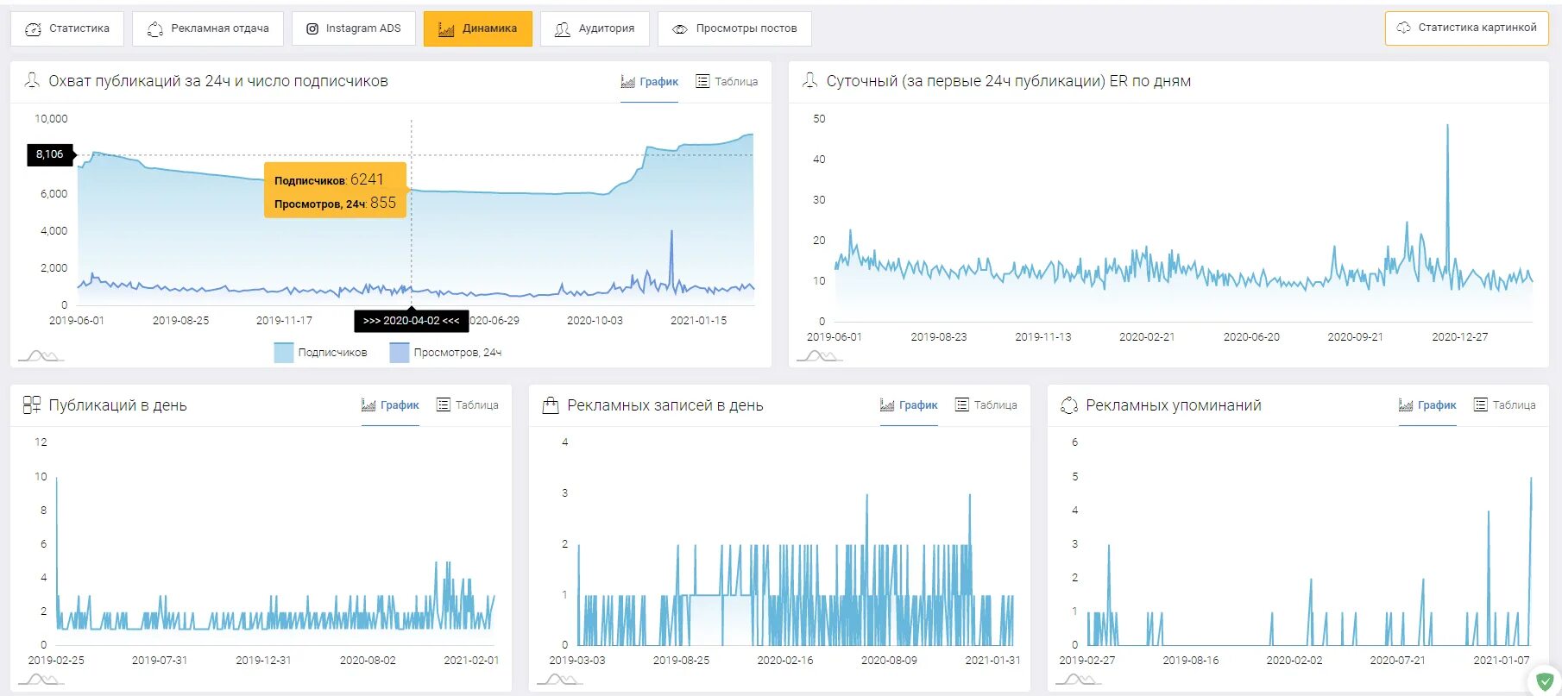Toggle Просмотров, 24ч legend swatch
Image resolution: width=1562 pixels, height=696 pixels.
[400, 352]
